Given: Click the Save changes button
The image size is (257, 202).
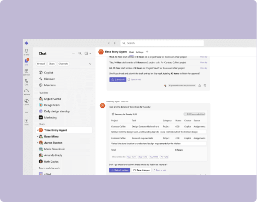Looking at the screenshot, I should pos(141,170).
